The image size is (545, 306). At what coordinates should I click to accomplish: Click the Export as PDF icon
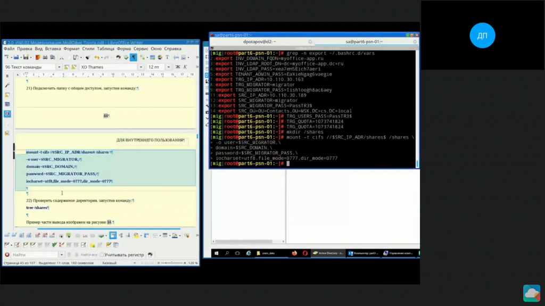click(x=38, y=57)
